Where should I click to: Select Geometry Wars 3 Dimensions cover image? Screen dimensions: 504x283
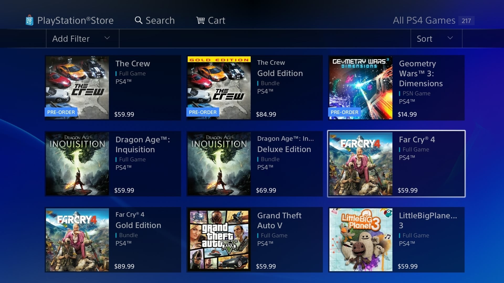pyautogui.click(x=361, y=88)
